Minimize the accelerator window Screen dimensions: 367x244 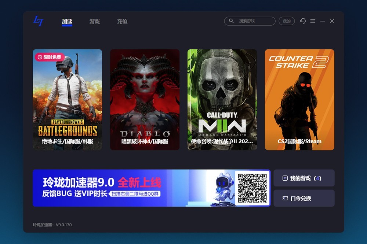click(323, 21)
